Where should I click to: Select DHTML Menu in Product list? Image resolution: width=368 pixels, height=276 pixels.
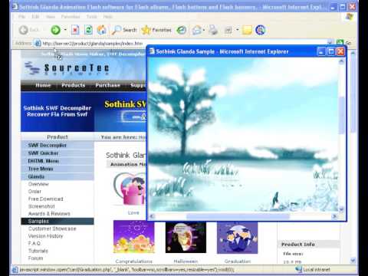click(43, 161)
